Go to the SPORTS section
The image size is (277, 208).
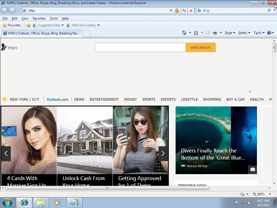point(149,99)
